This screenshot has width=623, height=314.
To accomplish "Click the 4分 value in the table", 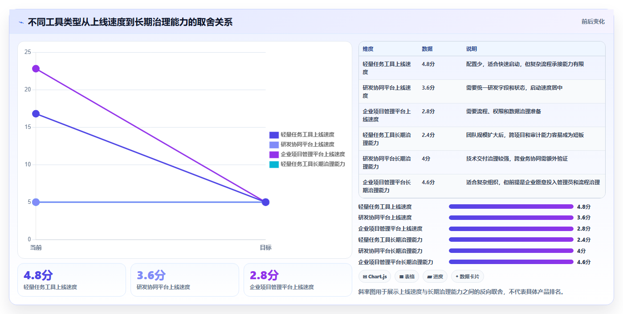I will coord(426,159).
